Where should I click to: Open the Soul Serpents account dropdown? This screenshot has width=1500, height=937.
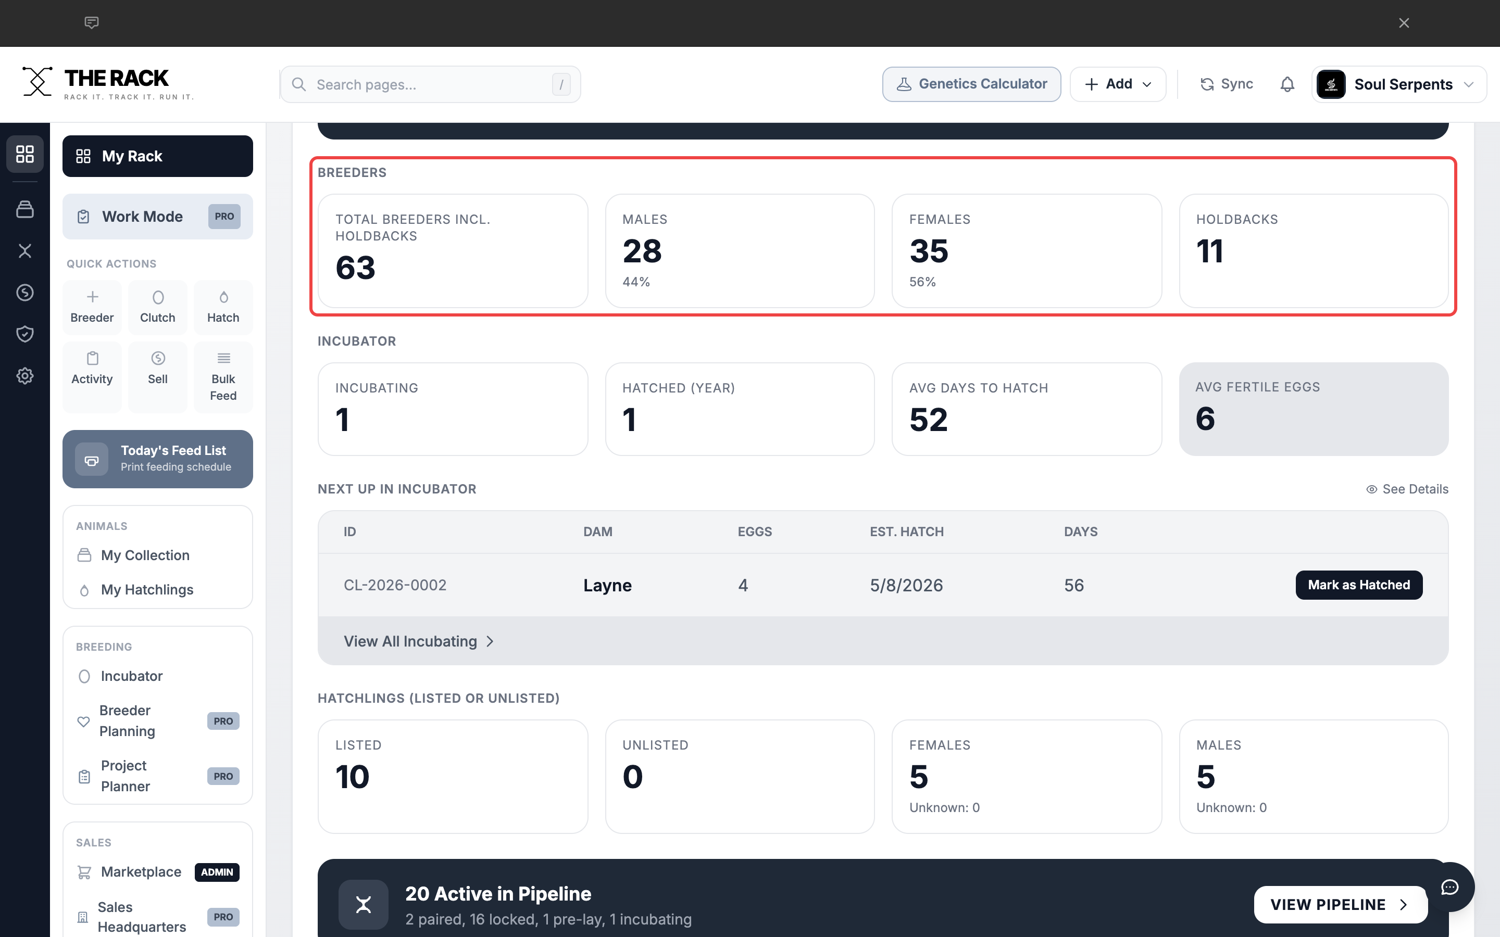coord(1399,84)
